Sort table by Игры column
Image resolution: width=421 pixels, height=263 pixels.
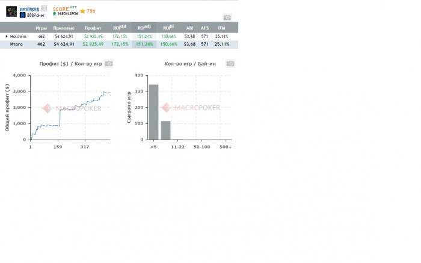coord(41,28)
